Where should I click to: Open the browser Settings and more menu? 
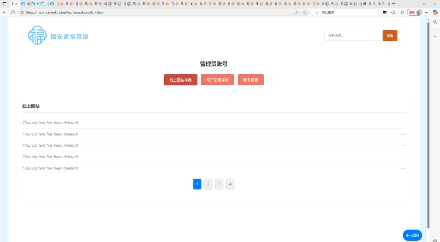(x=427, y=12)
